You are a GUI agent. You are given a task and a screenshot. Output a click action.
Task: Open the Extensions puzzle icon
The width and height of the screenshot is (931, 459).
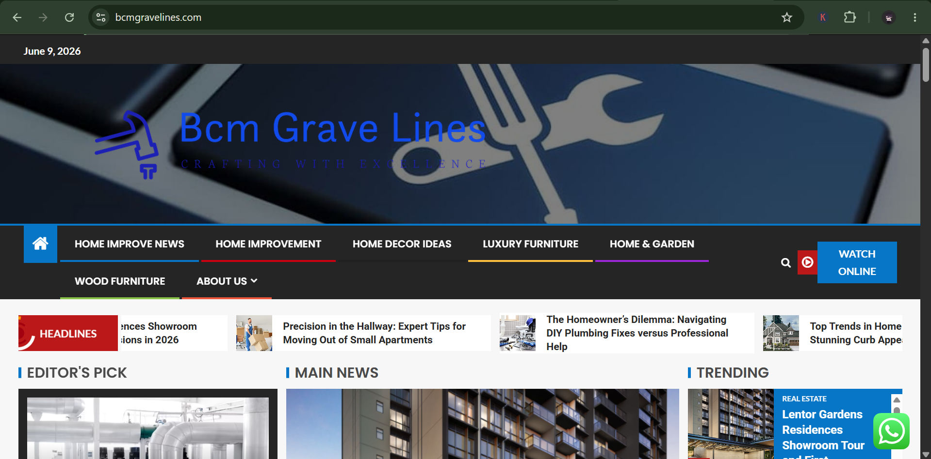[x=849, y=17]
